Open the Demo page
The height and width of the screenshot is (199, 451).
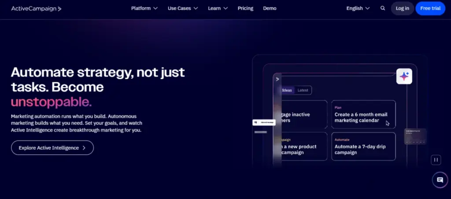(270, 8)
